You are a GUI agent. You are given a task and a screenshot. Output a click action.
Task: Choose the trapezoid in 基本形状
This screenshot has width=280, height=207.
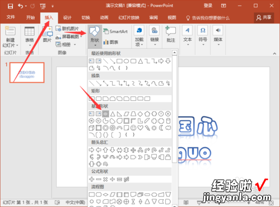[133, 114]
